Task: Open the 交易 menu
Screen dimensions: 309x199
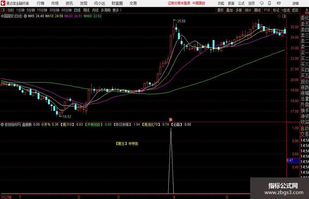Action: click(x=133, y=3)
